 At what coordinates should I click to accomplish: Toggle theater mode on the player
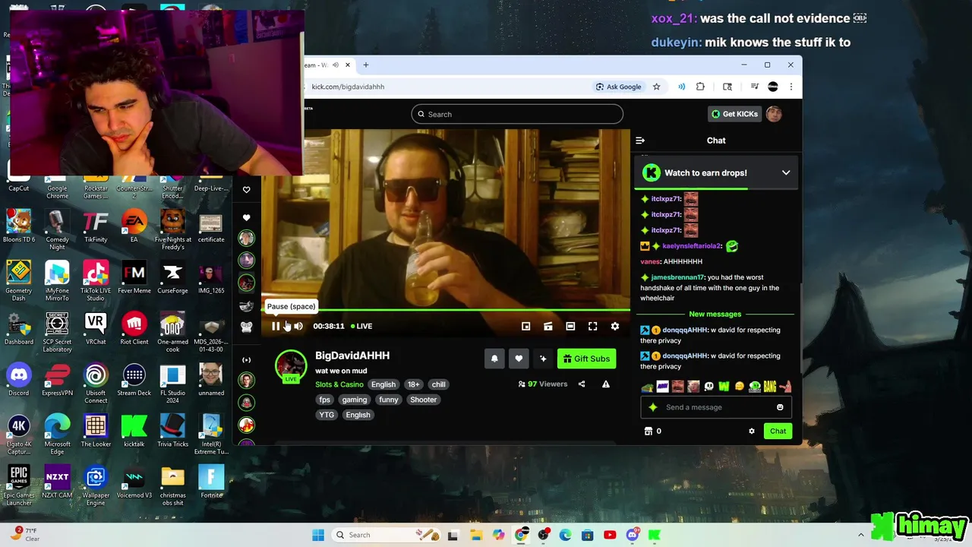[570, 326]
